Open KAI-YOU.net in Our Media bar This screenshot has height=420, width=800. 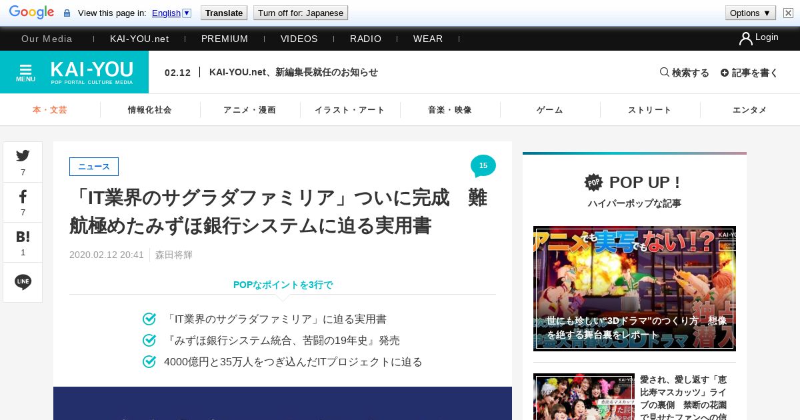tap(139, 39)
